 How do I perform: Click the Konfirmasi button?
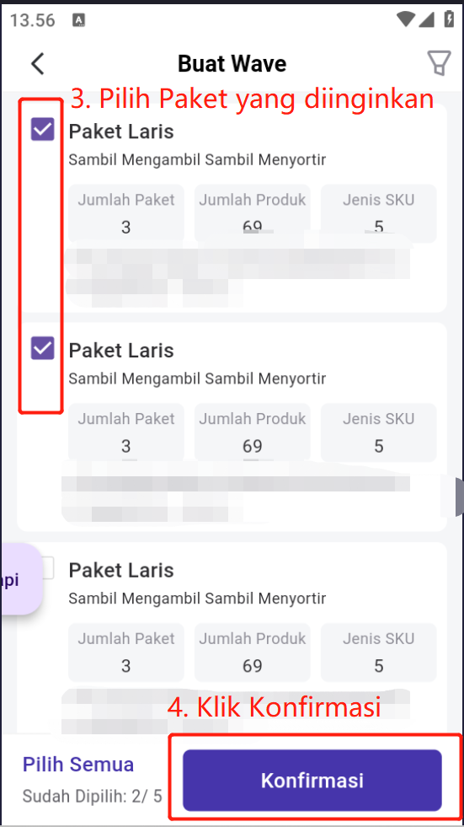pyautogui.click(x=312, y=780)
